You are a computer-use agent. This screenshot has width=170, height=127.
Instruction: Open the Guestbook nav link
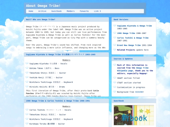[56, 11]
